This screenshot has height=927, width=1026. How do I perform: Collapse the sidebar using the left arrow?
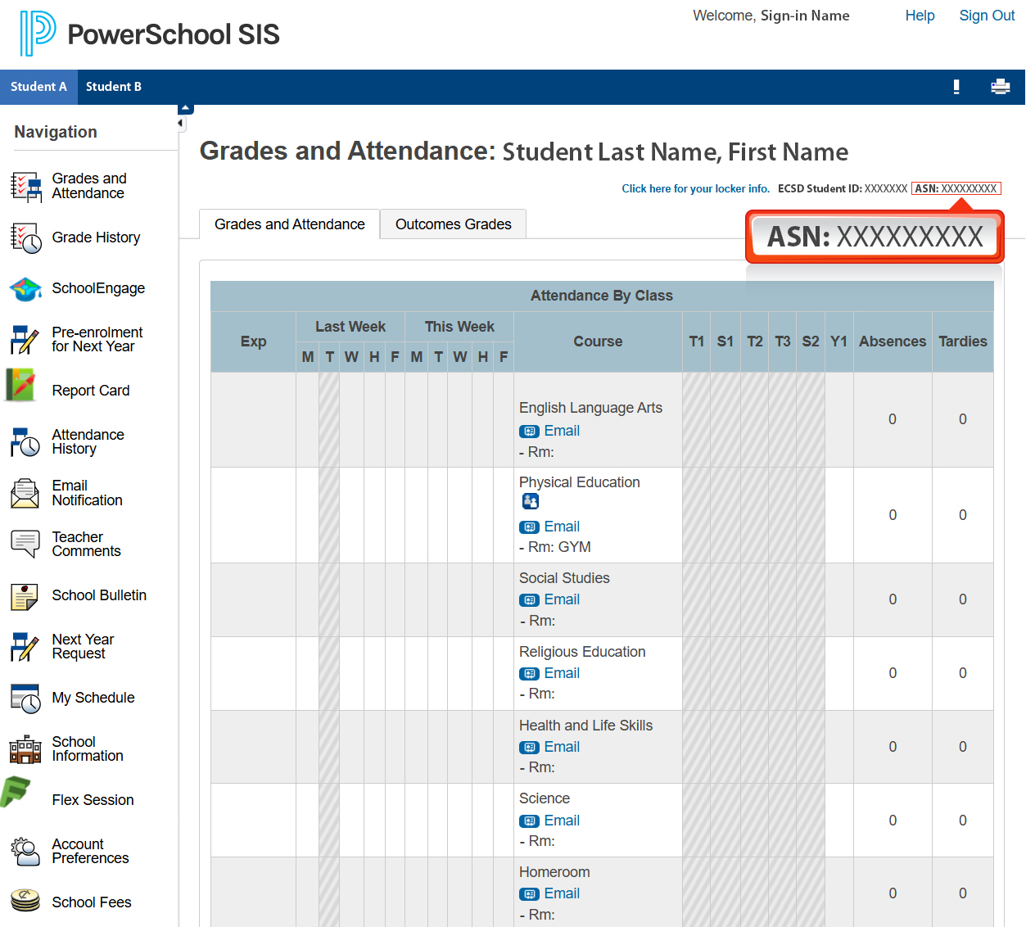pos(180,124)
